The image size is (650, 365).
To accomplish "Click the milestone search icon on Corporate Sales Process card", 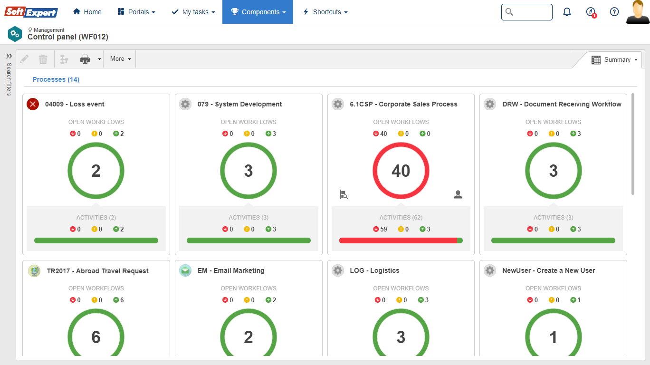I will tap(344, 194).
